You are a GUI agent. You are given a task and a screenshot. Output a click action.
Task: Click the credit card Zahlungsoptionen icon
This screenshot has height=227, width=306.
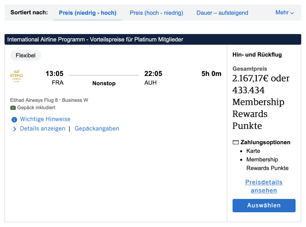click(x=236, y=142)
